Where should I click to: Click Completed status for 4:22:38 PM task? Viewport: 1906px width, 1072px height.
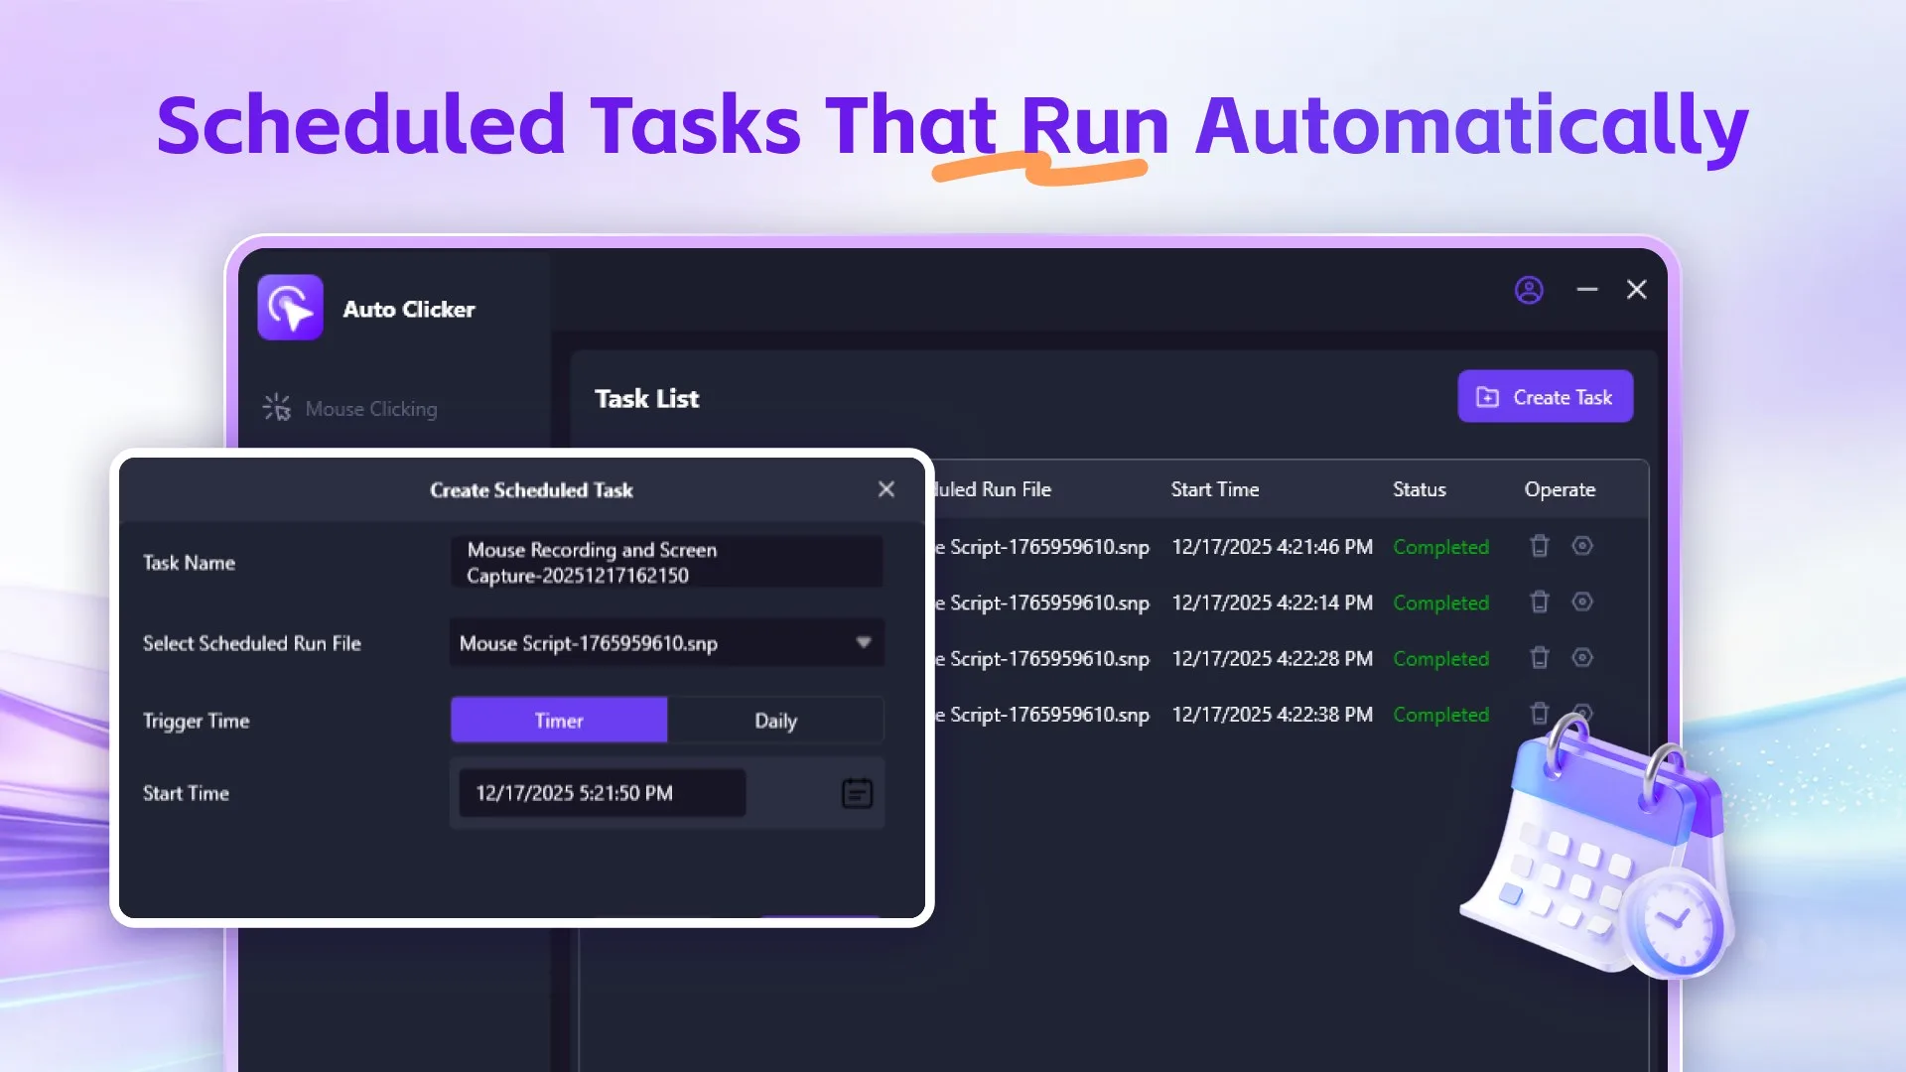tap(1440, 715)
